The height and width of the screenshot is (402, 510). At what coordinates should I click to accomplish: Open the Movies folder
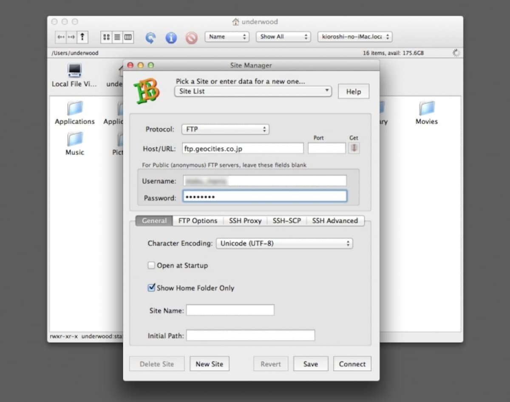(x=427, y=112)
